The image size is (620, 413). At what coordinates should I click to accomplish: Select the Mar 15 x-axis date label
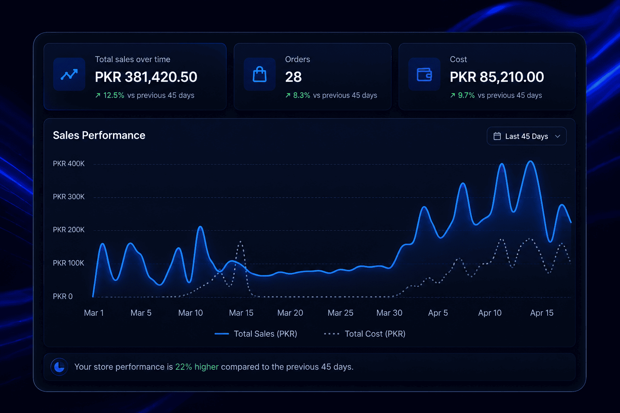241,313
